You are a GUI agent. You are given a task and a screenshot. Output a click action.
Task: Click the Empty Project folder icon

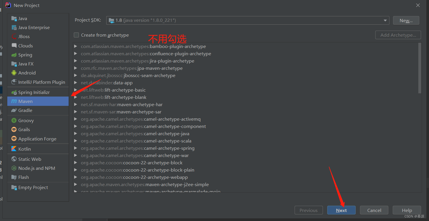pos(14,188)
